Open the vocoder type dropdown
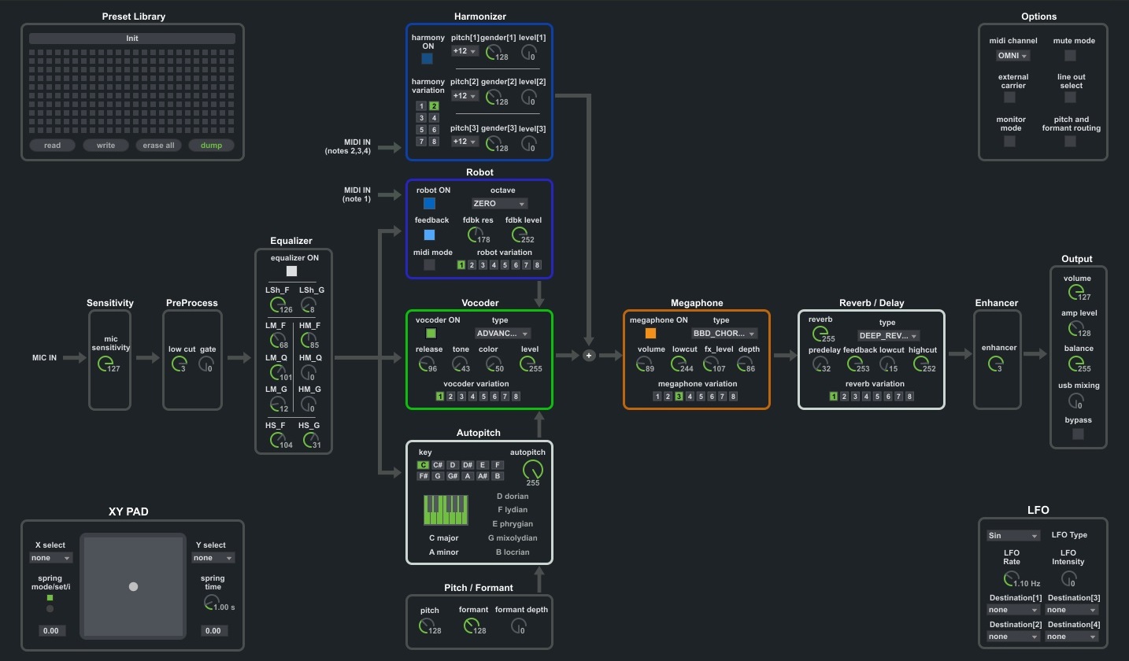Screen dimensions: 1129x661 point(502,334)
